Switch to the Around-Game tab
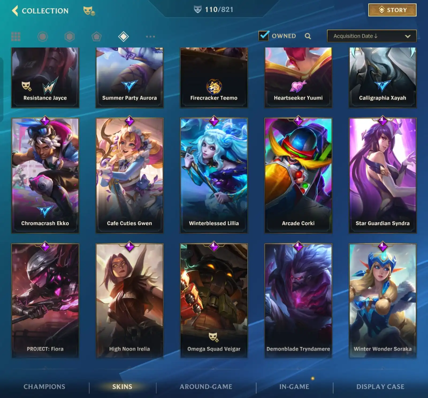 click(x=206, y=386)
